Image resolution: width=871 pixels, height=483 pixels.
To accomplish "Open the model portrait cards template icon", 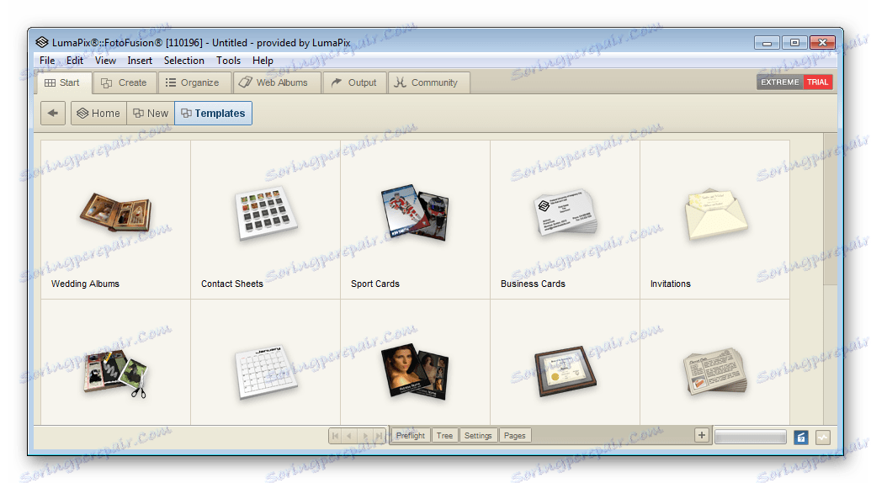I will [x=415, y=372].
